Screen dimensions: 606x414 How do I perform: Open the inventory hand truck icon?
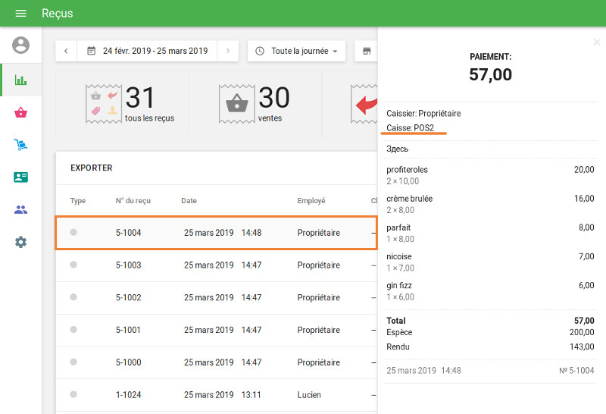[20, 145]
